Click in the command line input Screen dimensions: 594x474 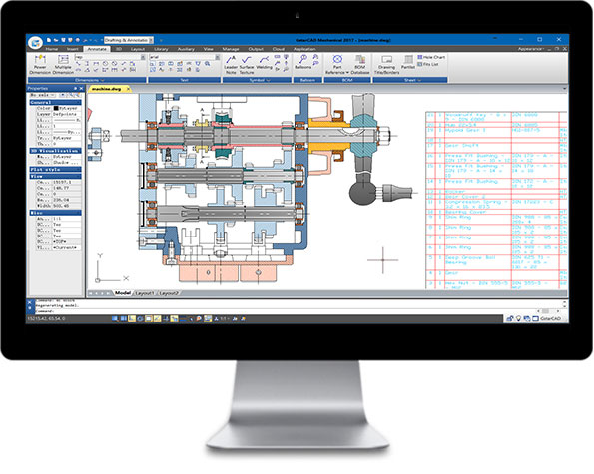click(285, 311)
